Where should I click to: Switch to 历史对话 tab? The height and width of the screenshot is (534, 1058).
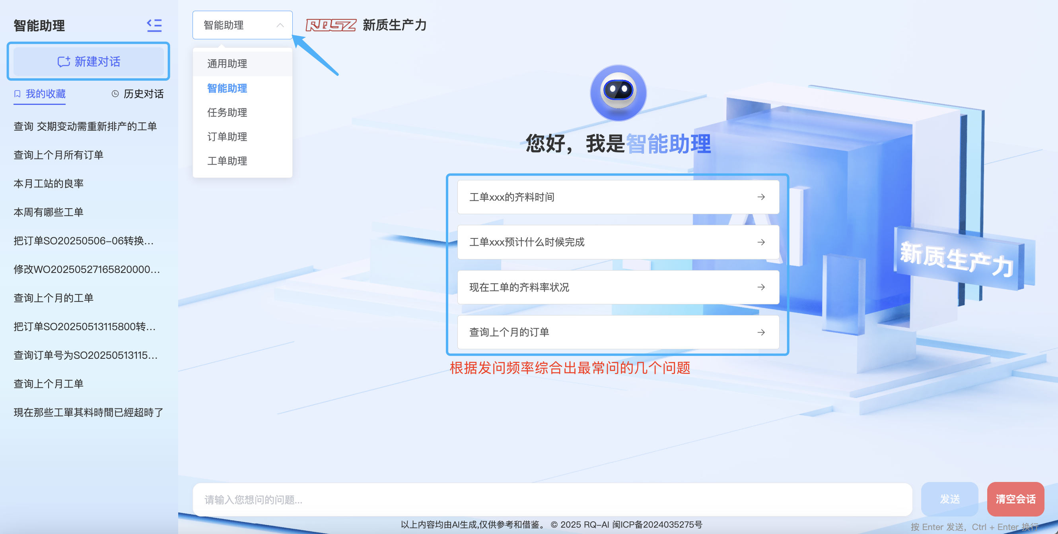coord(143,94)
